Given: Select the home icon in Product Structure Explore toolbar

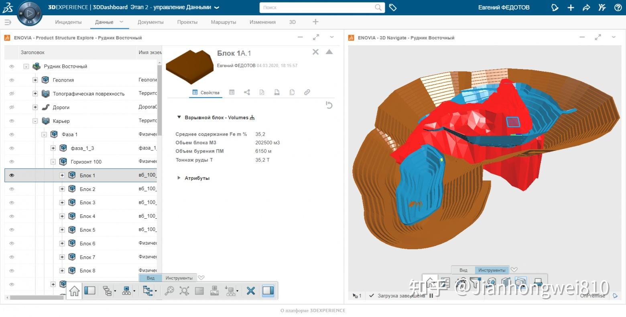Looking at the screenshot, I should 74,291.
